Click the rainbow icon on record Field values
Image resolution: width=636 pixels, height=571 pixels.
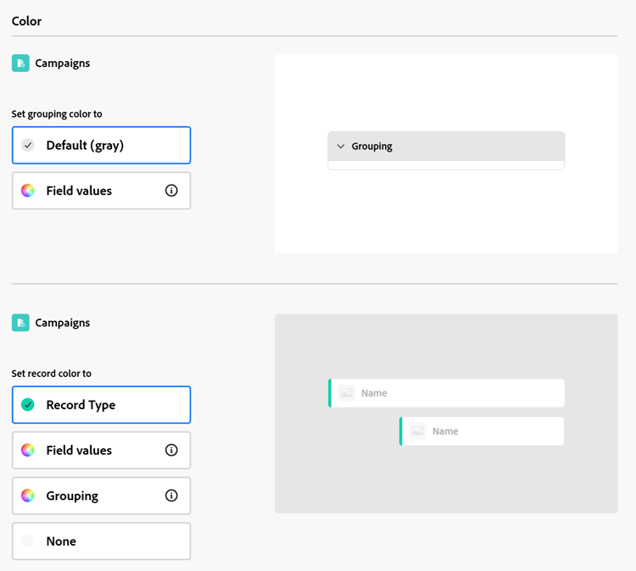tap(28, 450)
